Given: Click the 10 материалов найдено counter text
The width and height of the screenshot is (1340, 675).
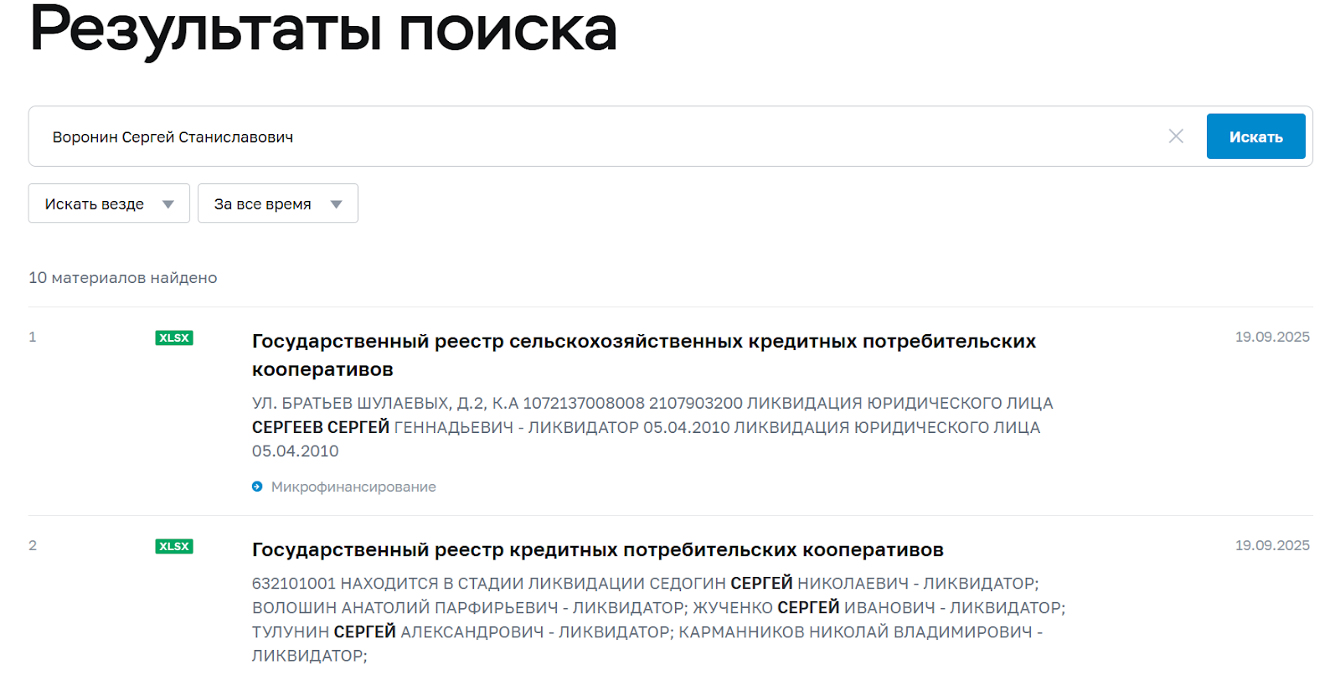Looking at the screenshot, I should pyautogui.click(x=122, y=277).
